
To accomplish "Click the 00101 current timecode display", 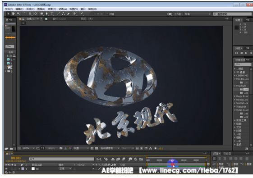I will 16,158.
